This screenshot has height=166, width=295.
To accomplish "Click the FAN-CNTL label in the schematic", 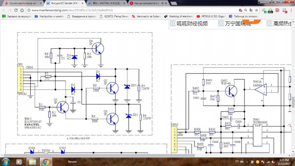I will click(32, 124).
